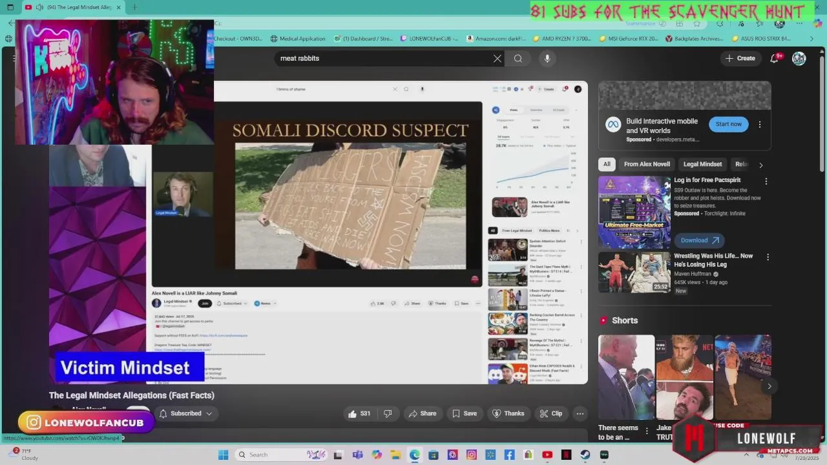The height and width of the screenshot is (465, 827).
Task: Click the YouTube search magnifier button
Action: tap(518, 58)
